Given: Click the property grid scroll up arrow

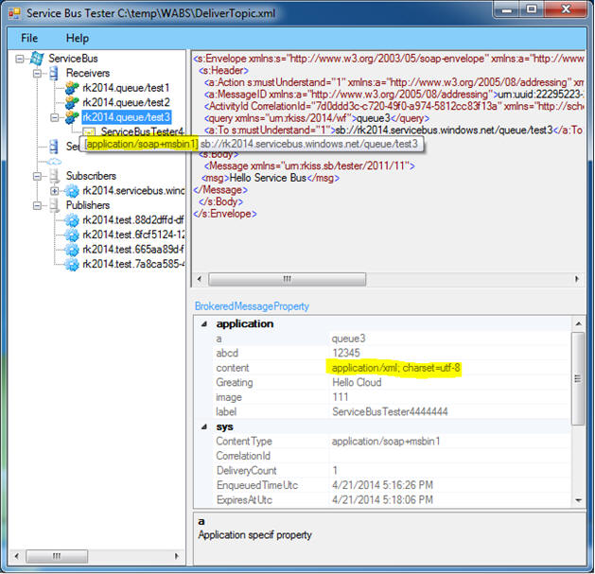Looking at the screenshot, I should coord(578,323).
